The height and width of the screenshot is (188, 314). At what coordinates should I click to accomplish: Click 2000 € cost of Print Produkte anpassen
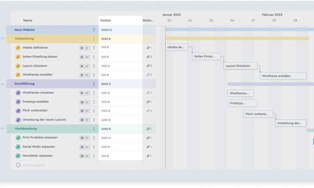[120, 138]
